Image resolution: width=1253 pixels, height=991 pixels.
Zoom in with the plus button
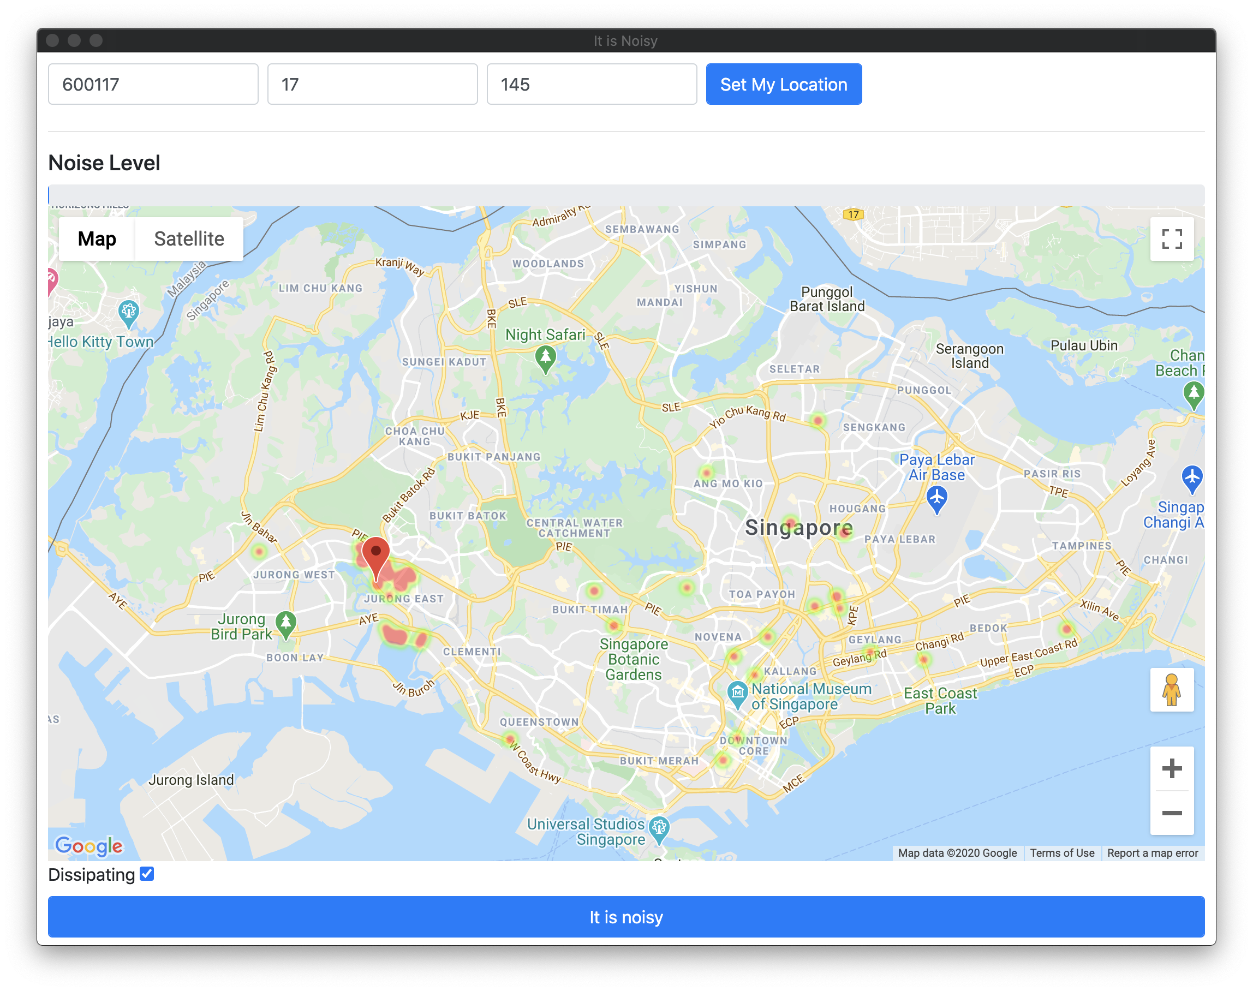[1171, 768]
